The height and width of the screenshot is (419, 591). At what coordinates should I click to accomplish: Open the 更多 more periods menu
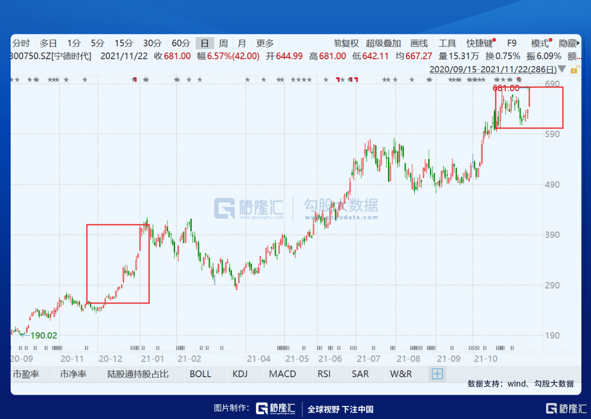(264, 43)
